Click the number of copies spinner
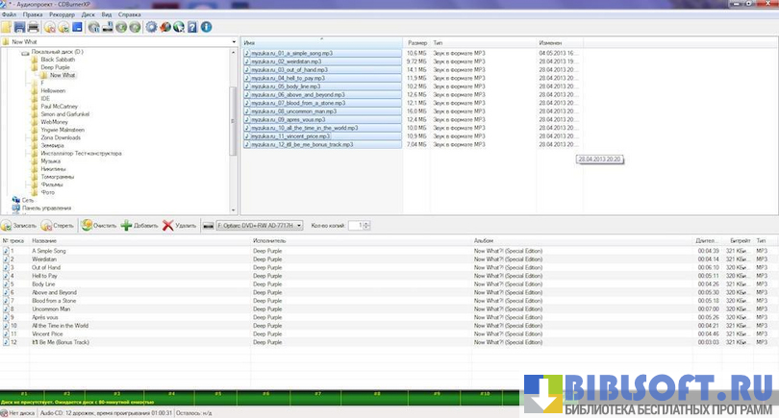 click(x=364, y=225)
